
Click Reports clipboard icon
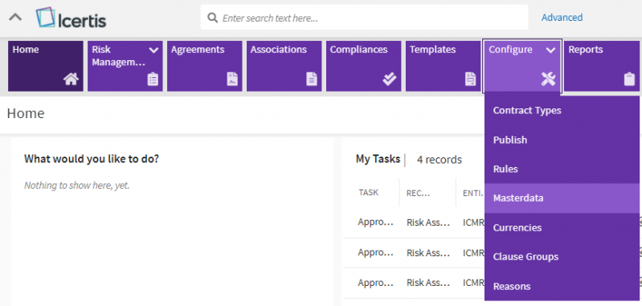pos(629,79)
